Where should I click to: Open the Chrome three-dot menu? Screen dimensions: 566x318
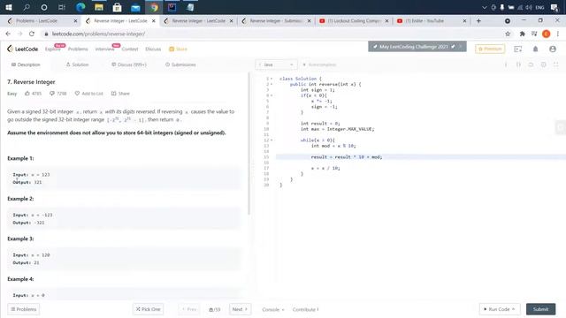[x=558, y=34]
